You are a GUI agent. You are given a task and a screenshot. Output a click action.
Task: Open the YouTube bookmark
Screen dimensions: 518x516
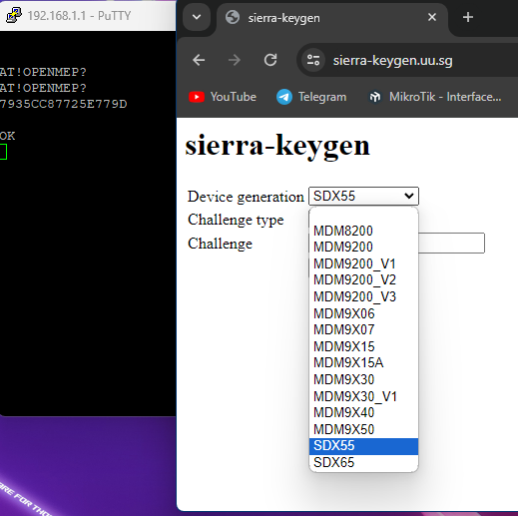(223, 97)
